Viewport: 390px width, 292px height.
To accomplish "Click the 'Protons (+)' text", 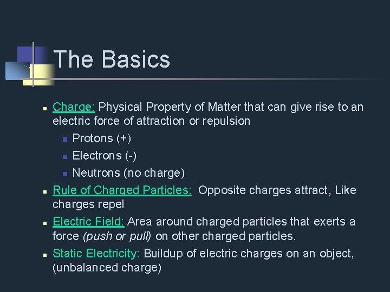I will pyautogui.click(x=101, y=138).
